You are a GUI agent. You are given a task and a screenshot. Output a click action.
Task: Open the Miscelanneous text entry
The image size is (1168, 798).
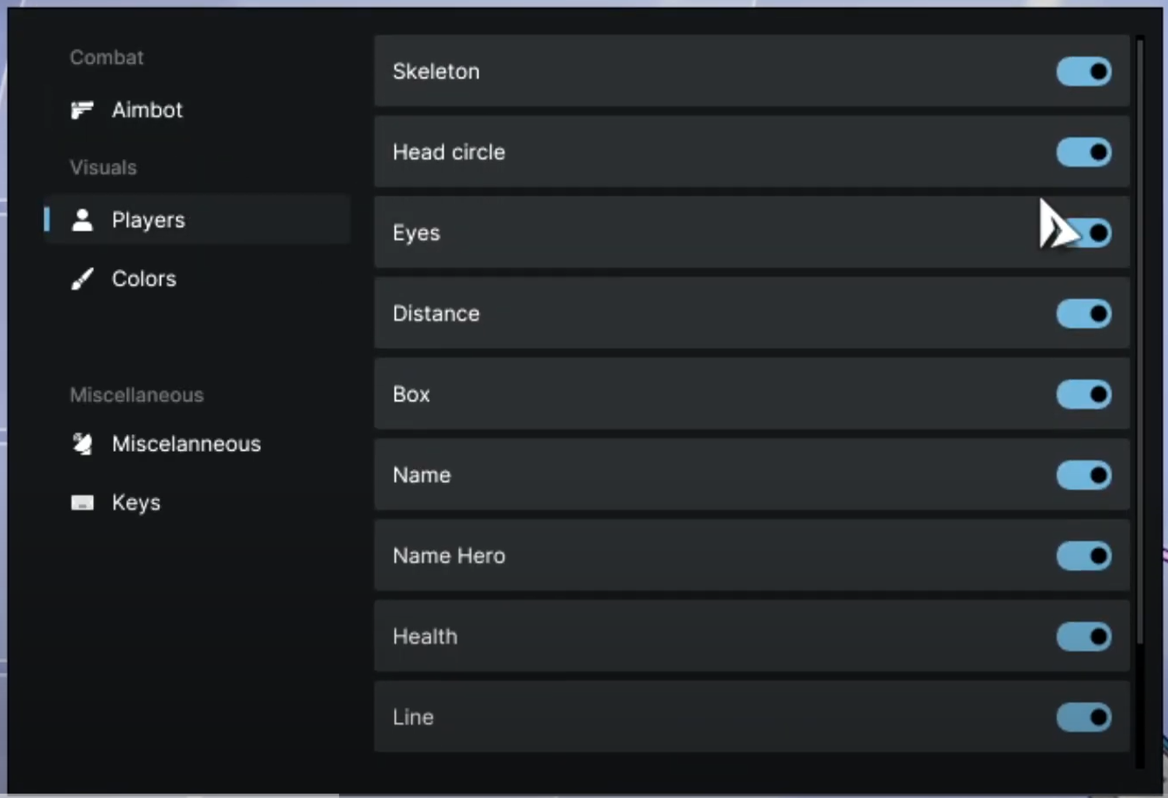pos(186,444)
